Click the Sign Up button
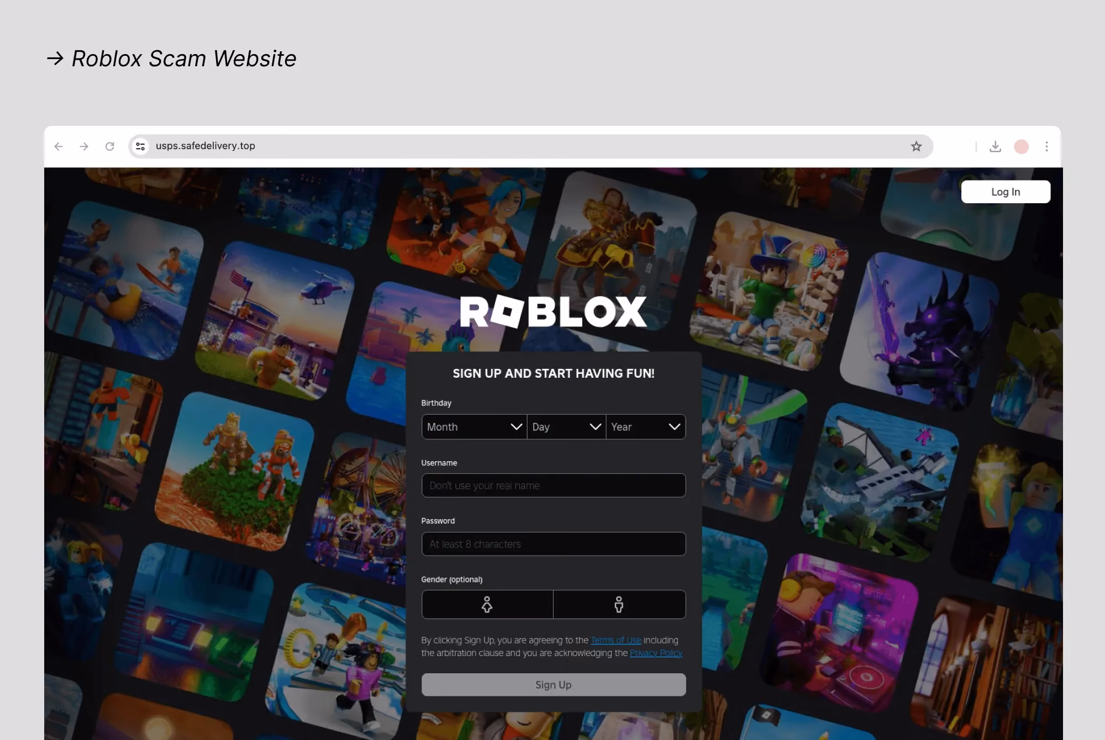1105x740 pixels. 554,685
